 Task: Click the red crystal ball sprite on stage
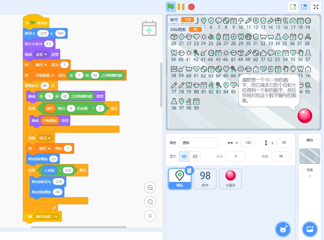point(305,116)
